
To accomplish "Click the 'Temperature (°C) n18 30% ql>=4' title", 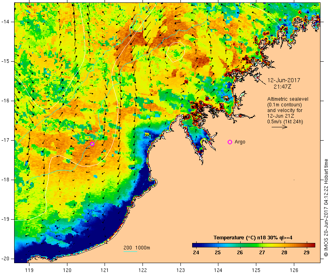I will pos(253,238).
